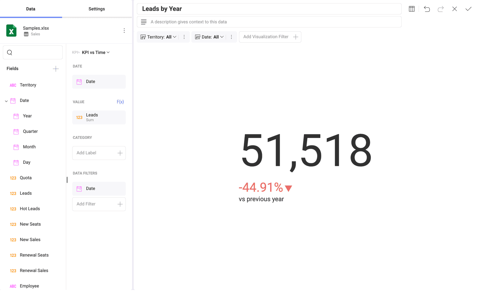477x296 pixels.
Task: Open the Samples.xlsx data source options menu
Action: click(124, 31)
